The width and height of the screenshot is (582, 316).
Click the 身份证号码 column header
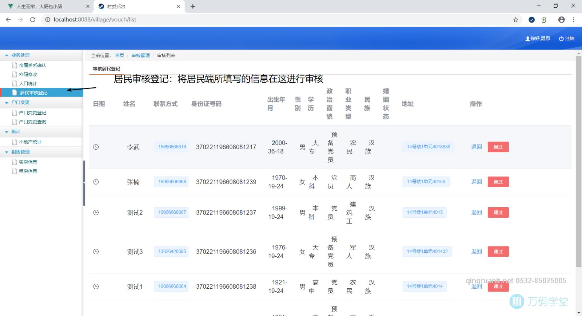[206, 104]
